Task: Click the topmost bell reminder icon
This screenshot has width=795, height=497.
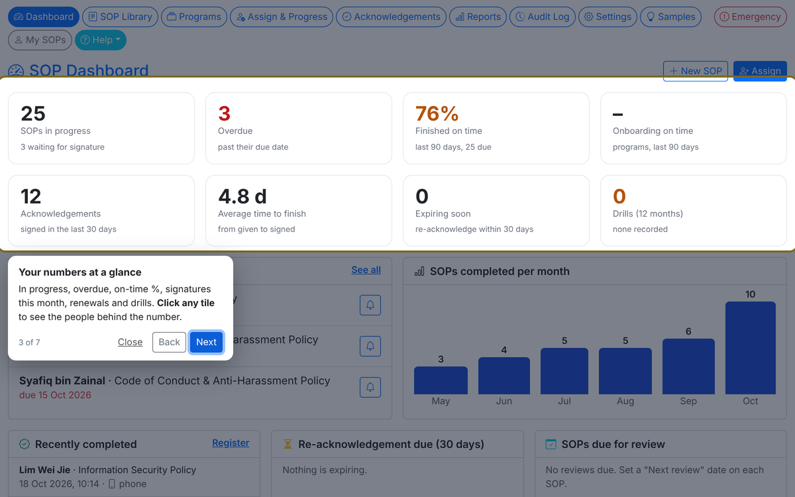Action: tap(370, 305)
